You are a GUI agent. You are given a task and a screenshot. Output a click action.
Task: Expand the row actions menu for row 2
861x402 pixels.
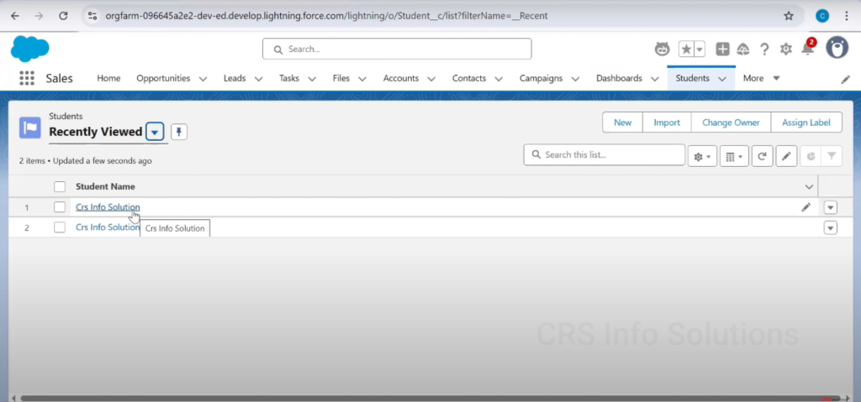click(x=831, y=227)
